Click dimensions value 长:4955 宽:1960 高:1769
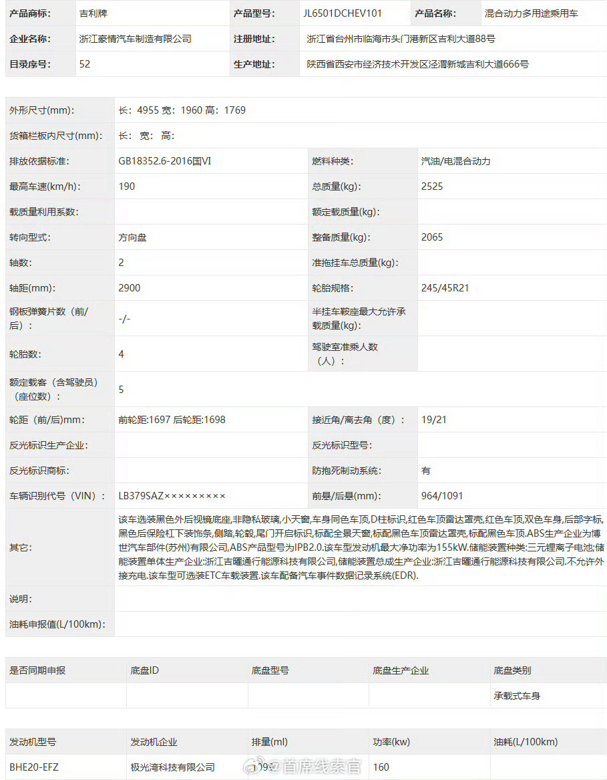The image size is (607, 780). pyautogui.click(x=182, y=110)
